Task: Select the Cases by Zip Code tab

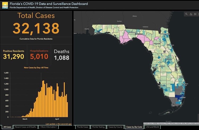Action: (134, 127)
